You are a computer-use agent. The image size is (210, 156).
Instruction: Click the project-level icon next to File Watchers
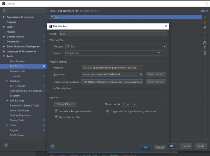click(x=44, y=66)
